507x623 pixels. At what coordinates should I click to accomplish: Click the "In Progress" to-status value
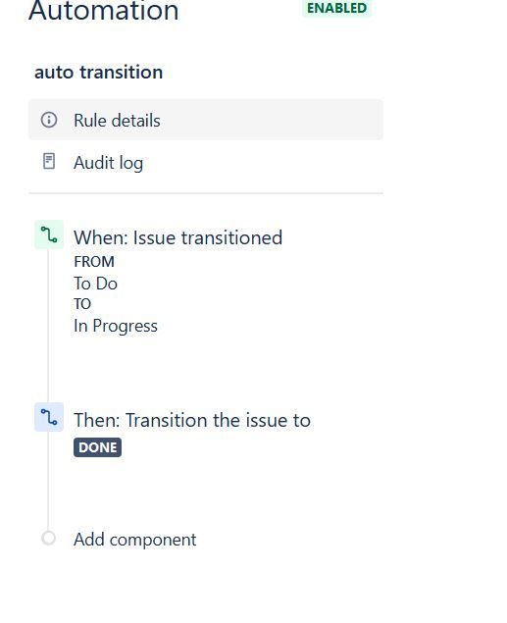pyautogui.click(x=116, y=326)
